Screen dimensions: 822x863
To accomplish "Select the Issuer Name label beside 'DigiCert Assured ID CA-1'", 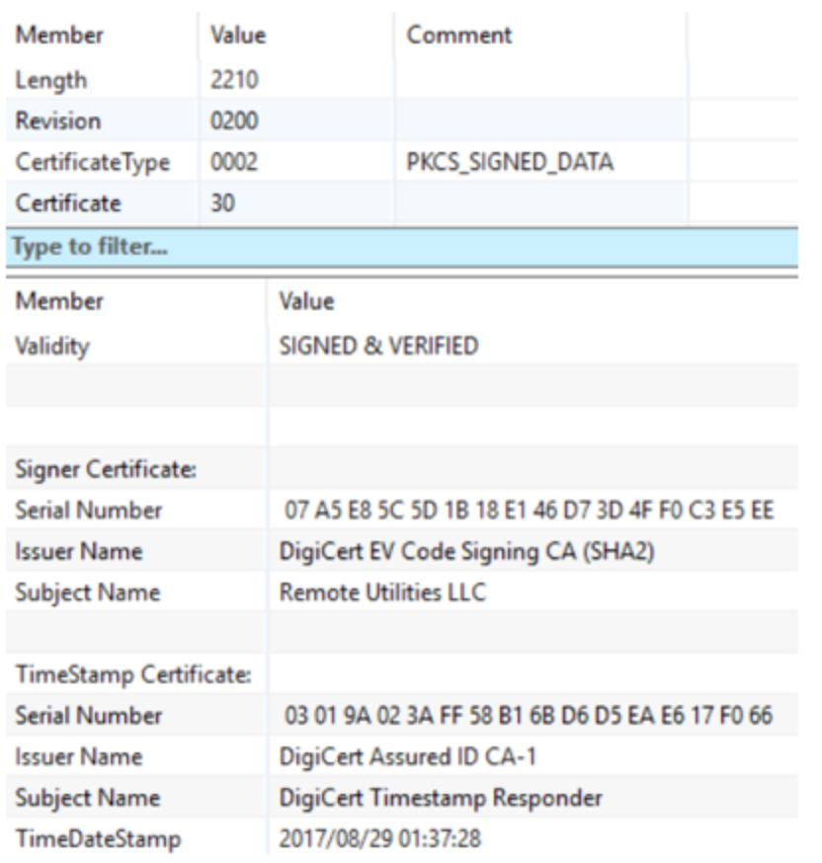I will click(79, 756).
